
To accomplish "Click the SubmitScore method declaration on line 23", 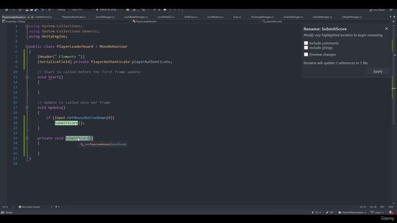I will pos(77,138).
